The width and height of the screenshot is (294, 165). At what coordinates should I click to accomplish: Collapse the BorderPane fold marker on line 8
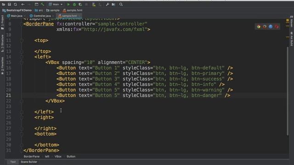pos(22,24)
